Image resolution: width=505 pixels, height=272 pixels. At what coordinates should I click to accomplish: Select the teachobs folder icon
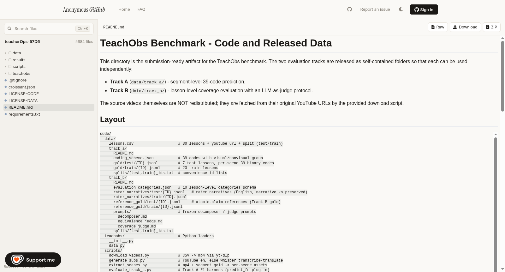click(x=10, y=74)
